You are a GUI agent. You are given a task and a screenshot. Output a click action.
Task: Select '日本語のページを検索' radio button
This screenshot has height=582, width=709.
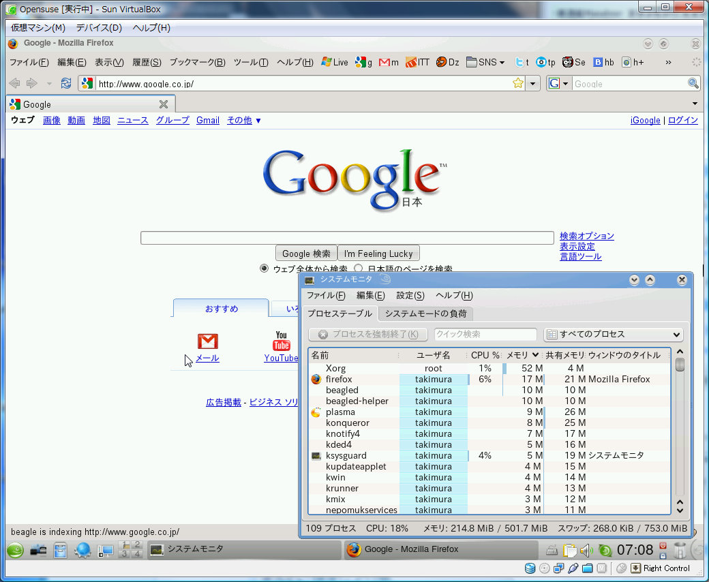click(x=358, y=269)
